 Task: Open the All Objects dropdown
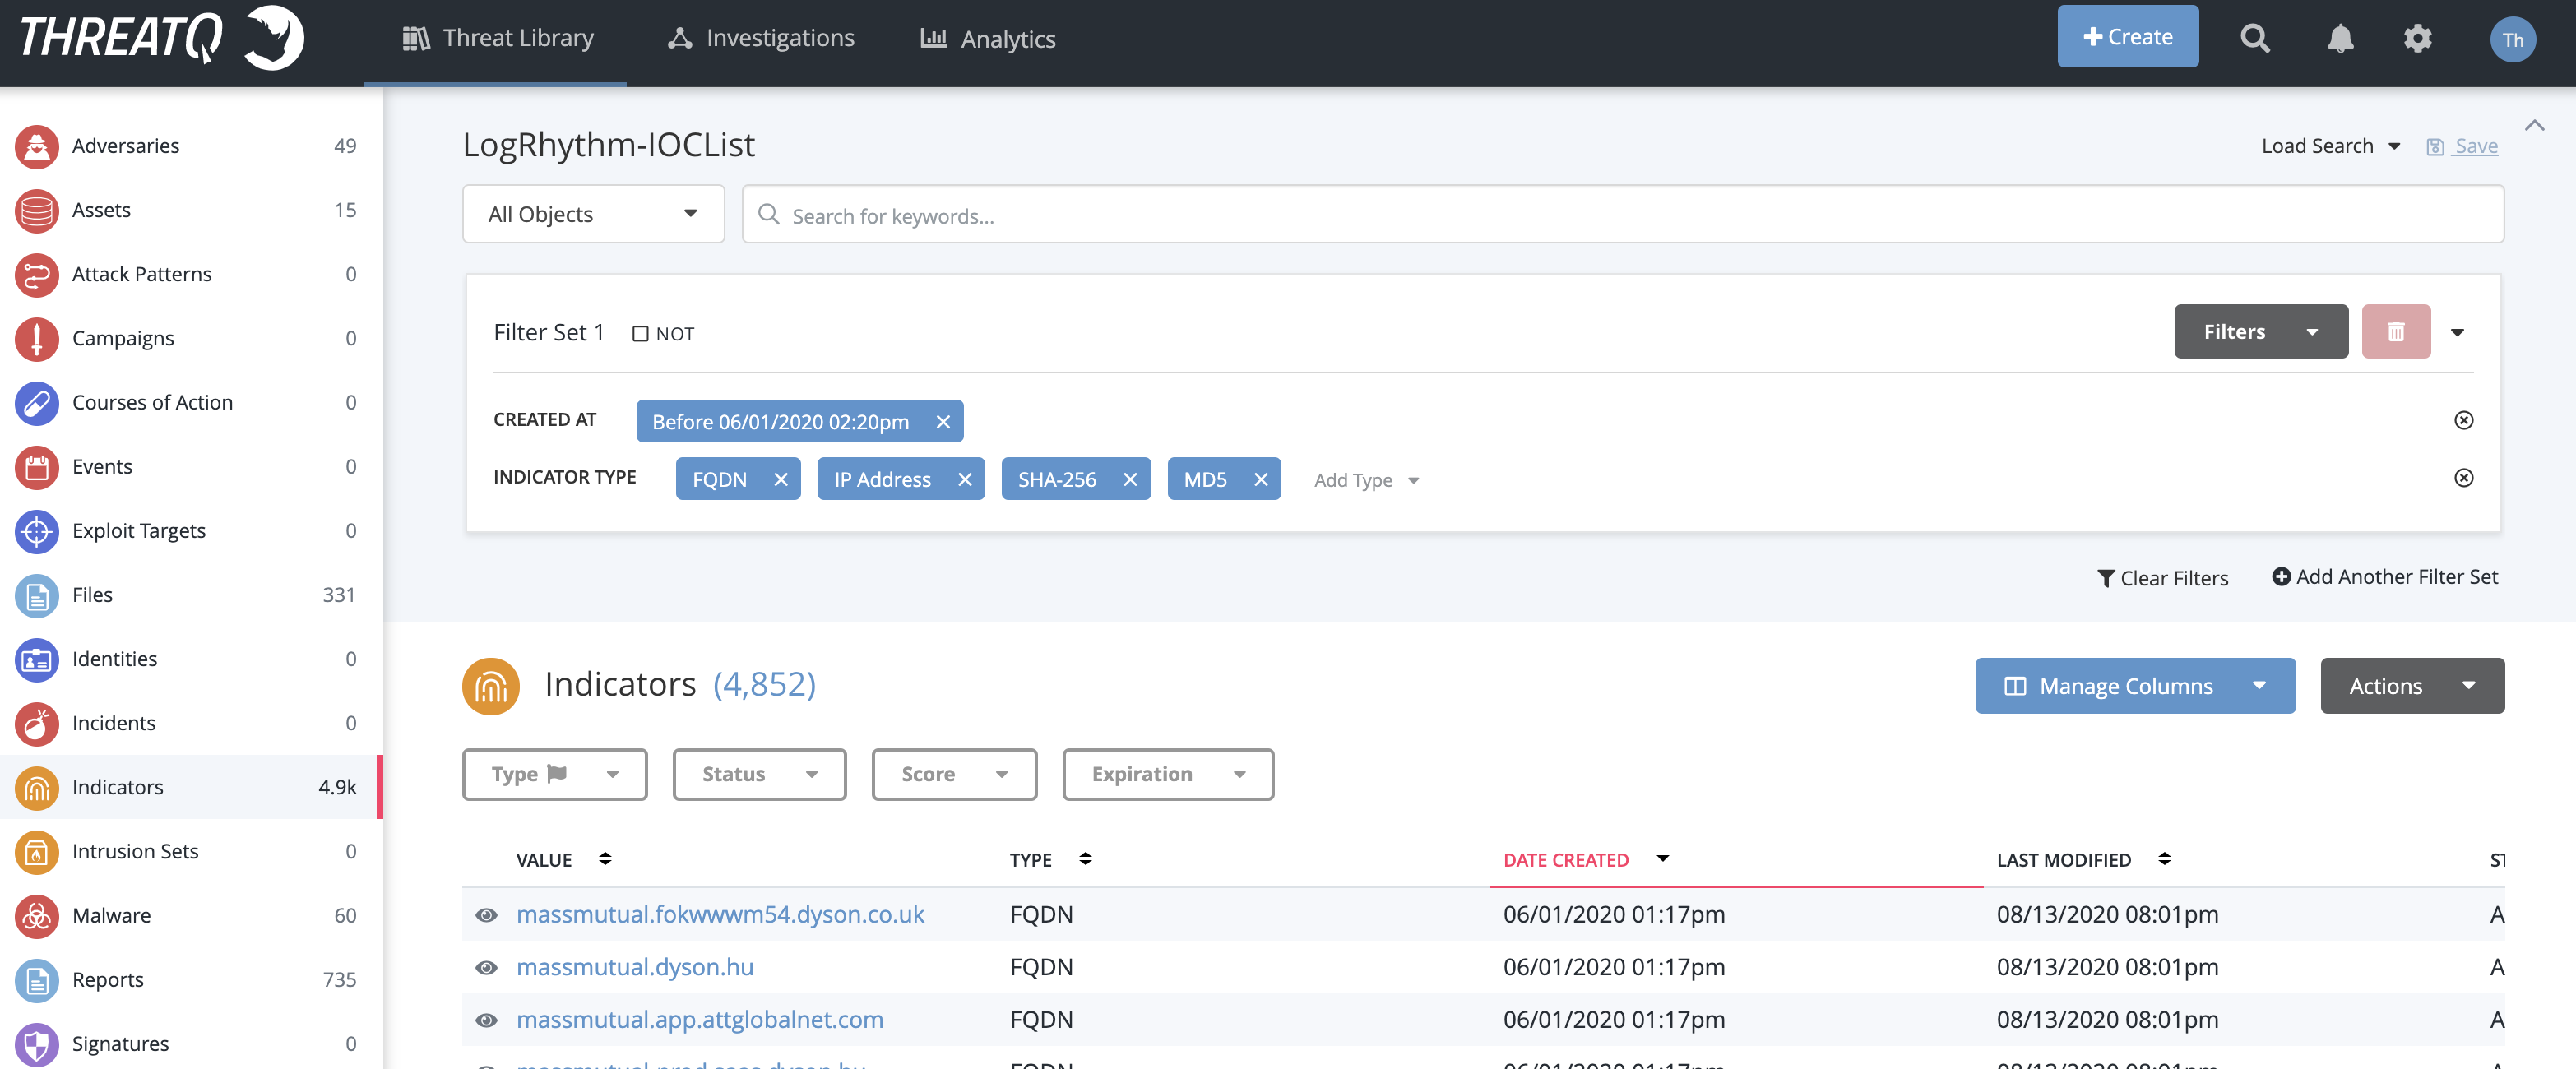(593, 214)
